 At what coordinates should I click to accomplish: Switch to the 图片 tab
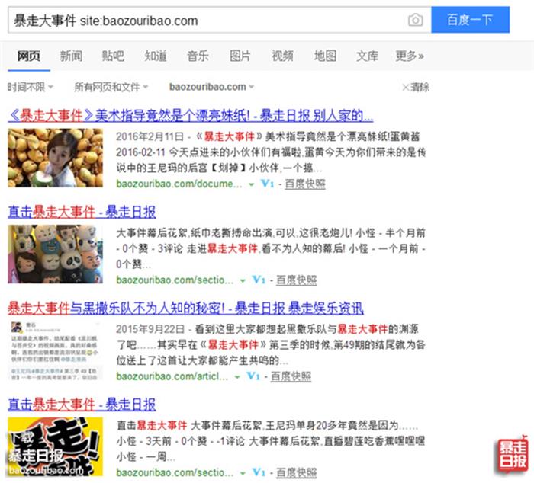[240, 56]
